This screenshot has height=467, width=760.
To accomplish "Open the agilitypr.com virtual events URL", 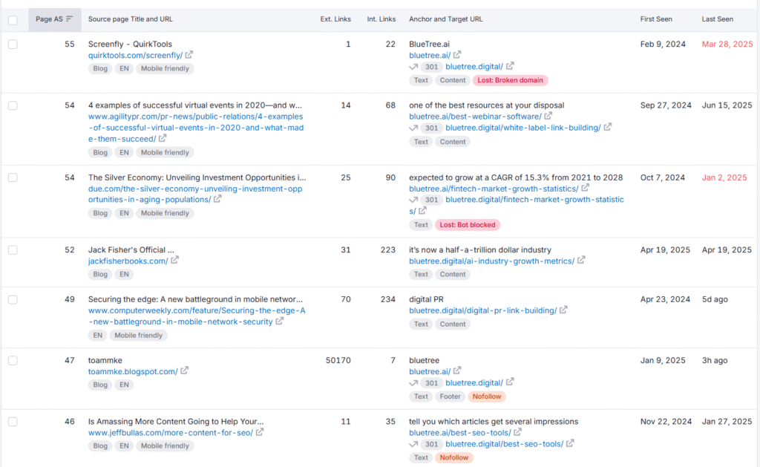I will pyautogui.click(x=196, y=128).
